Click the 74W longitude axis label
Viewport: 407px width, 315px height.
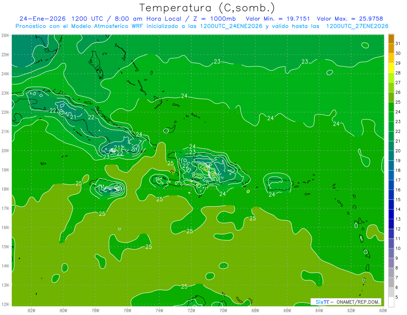(159, 310)
